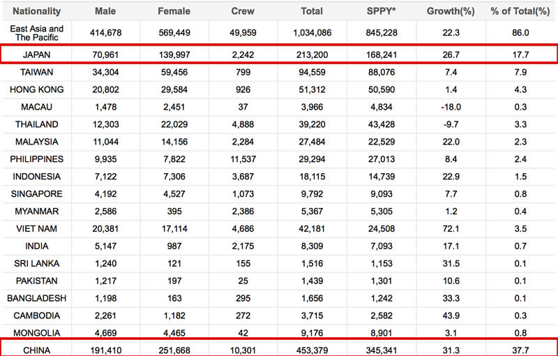558x356 pixels.
Task: Click East Asia total 1,034,086
Action: [x=312, y=33]
